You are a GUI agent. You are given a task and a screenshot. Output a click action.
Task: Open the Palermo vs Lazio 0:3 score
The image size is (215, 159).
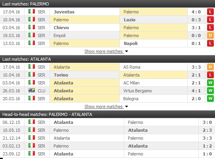point(196,20)
